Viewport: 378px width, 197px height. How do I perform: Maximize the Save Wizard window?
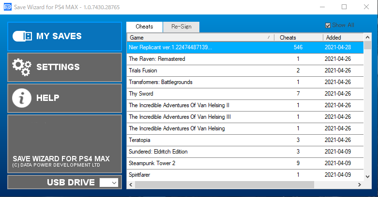[344, 7]
